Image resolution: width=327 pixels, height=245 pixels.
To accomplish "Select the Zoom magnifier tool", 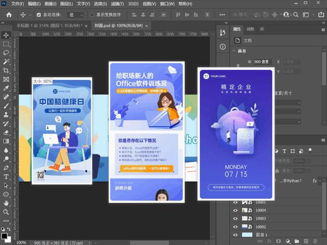I will [x=6, y=211].
